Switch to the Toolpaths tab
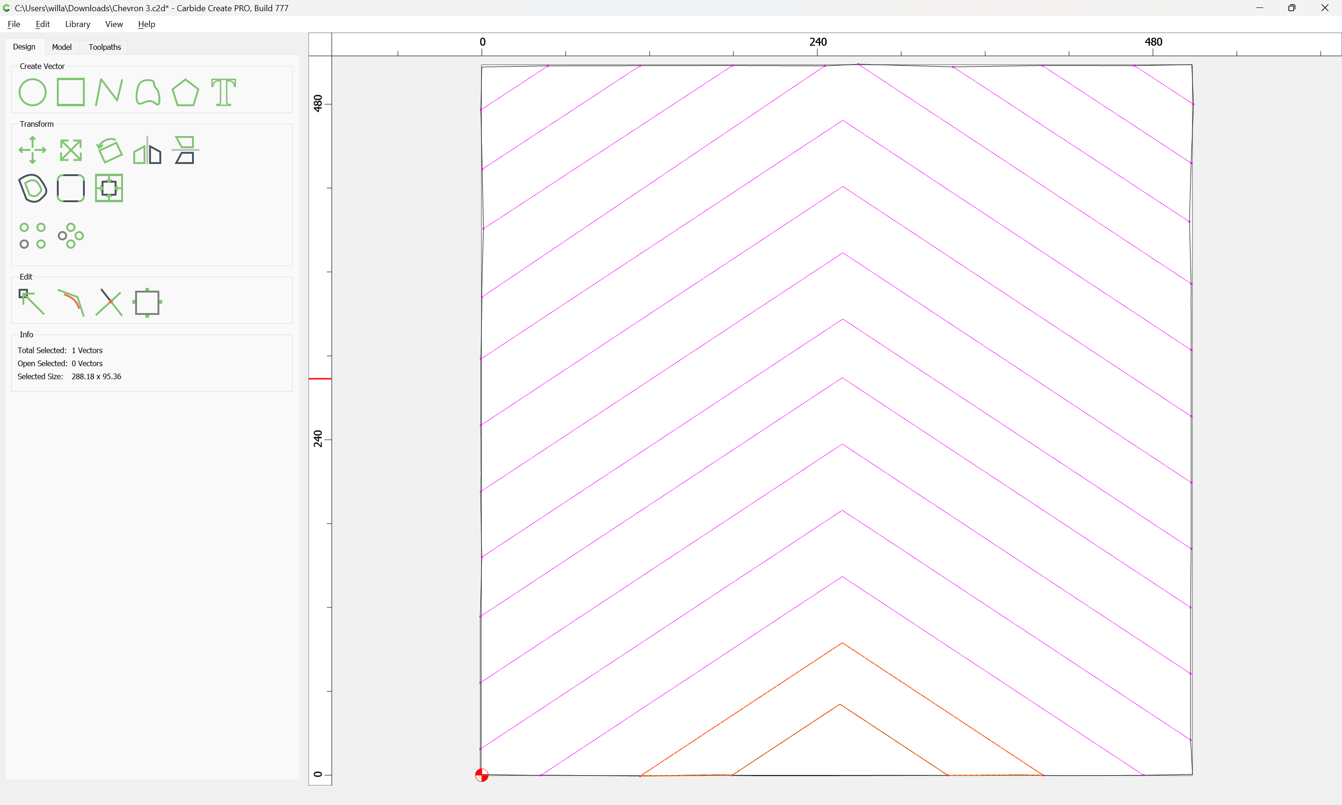This screenshot has height=805, width=1342. click(105, 47)
